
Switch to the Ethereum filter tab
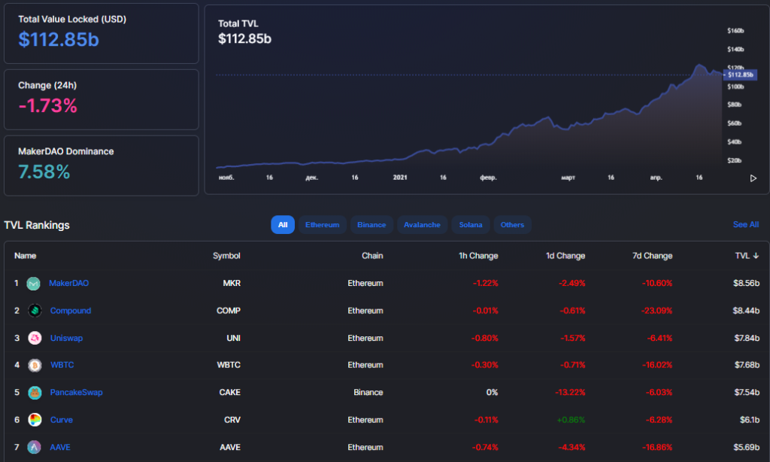pos(322,224)
